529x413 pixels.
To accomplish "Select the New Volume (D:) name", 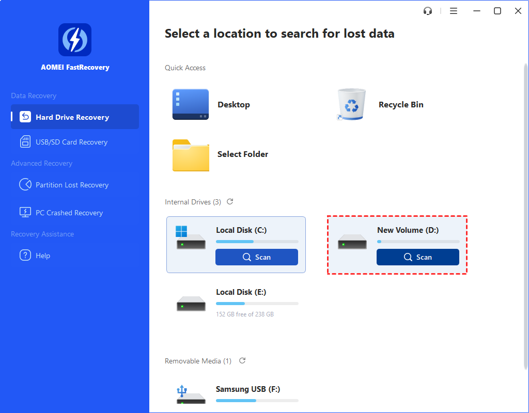I will [408, 230].
